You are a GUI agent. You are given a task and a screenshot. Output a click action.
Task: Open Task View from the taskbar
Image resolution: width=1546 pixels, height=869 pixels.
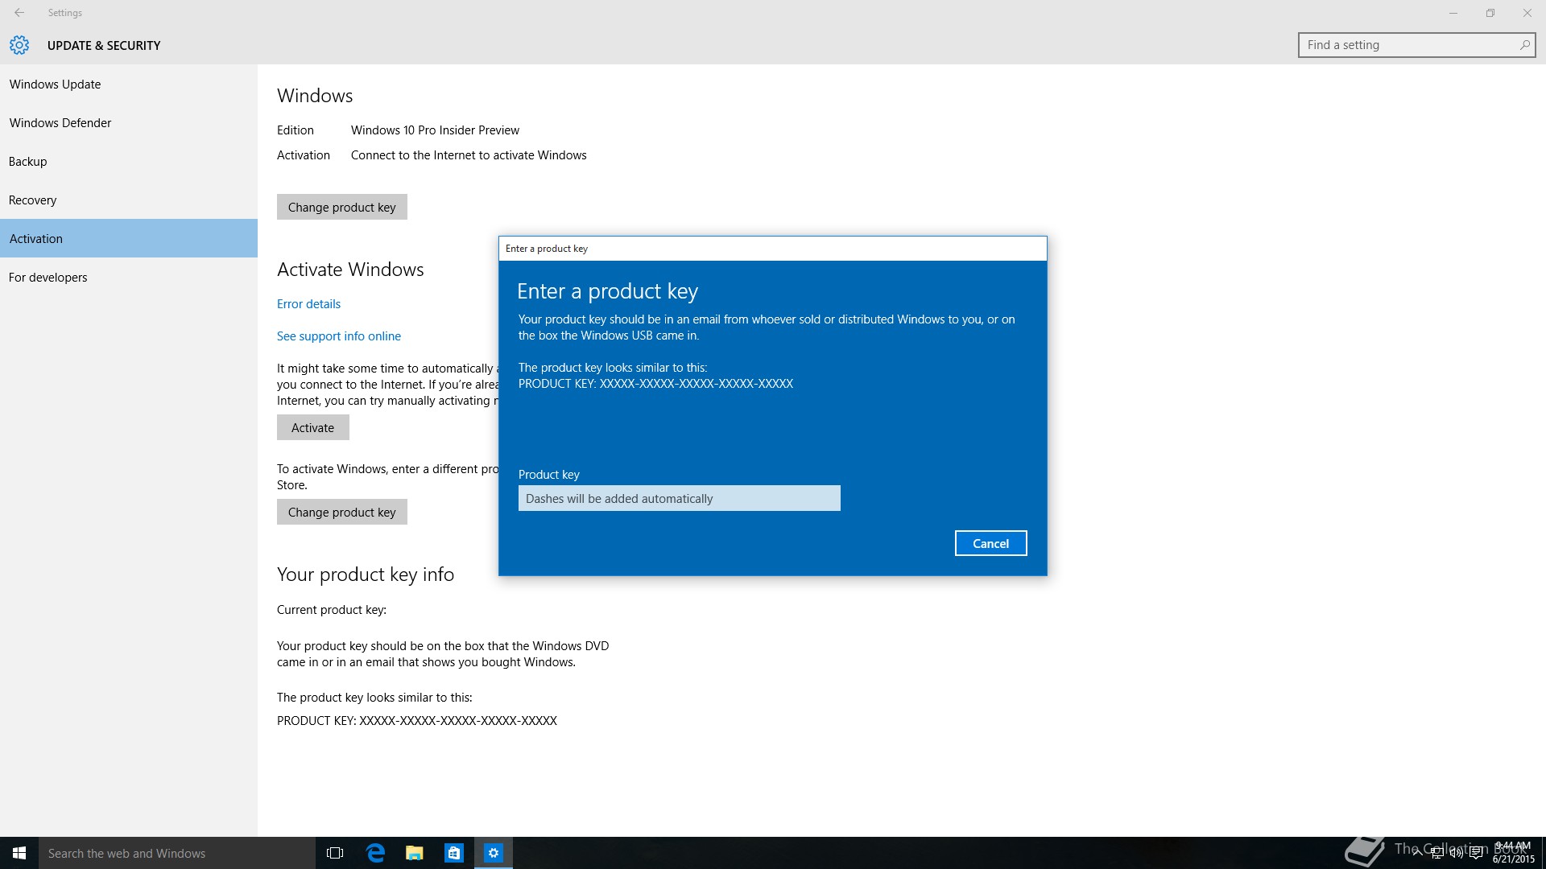click(335, 853)
